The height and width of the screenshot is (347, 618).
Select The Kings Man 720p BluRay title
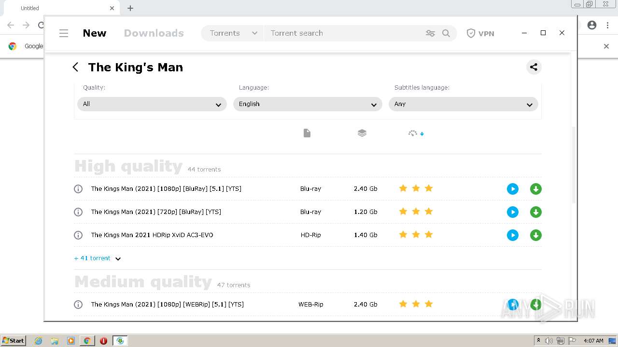tap(156, 212)
